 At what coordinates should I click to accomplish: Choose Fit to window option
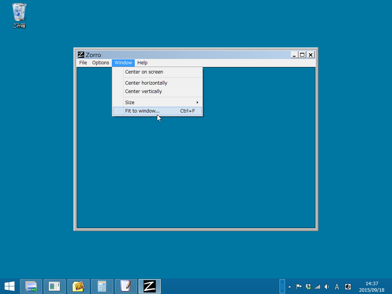pyautogui.click(x=157, y=111)
